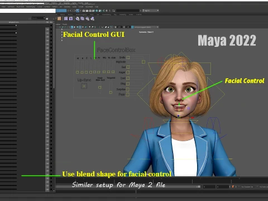Click the first purple shelf icon
The width and height of the screenshot is (268, 201).
click(x=66, y=18)
